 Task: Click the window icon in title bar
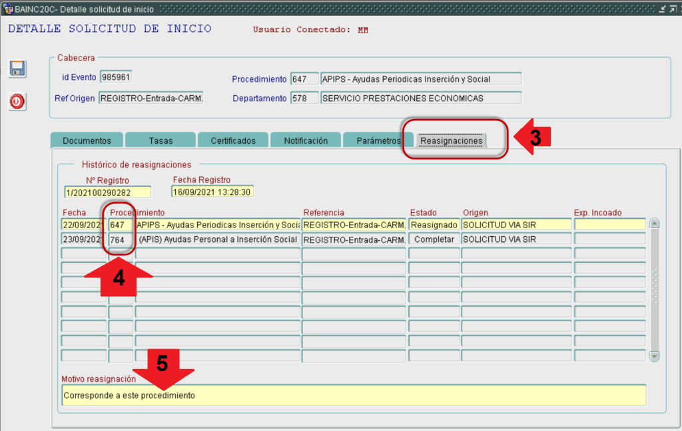[x=7, y=9]
